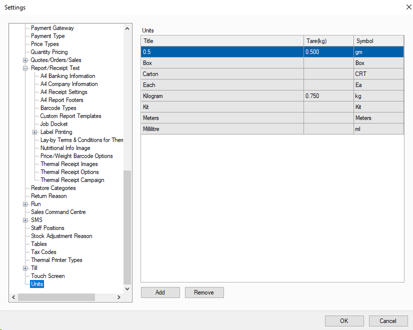413x330 pixels.
Task: Select Quotes/Orders/Sales tree item
Action: 56,60
